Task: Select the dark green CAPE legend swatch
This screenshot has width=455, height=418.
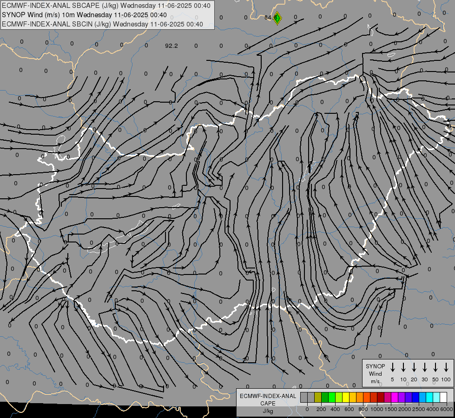Action: pyautogui.click(x=325, y=397)
